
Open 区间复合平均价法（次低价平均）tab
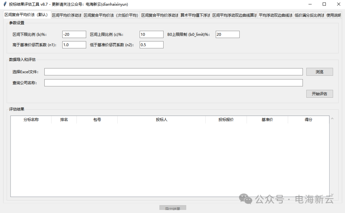pos(111,15)
